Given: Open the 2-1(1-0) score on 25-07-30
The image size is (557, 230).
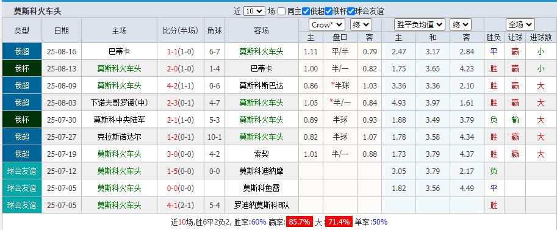Looking at the screenshot, I should [181, 120].
